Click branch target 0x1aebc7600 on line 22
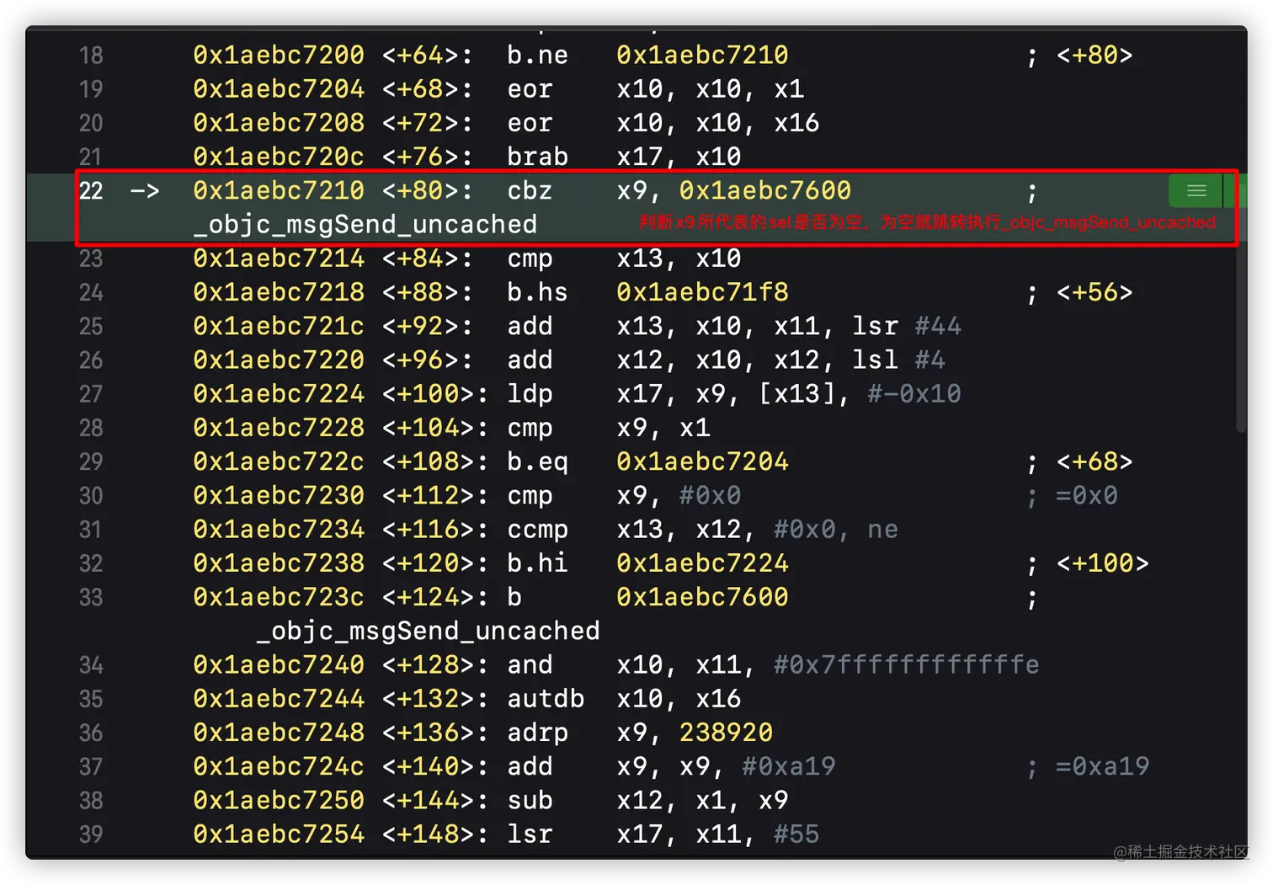The image size is (1273, 885). tap(764, 191)
